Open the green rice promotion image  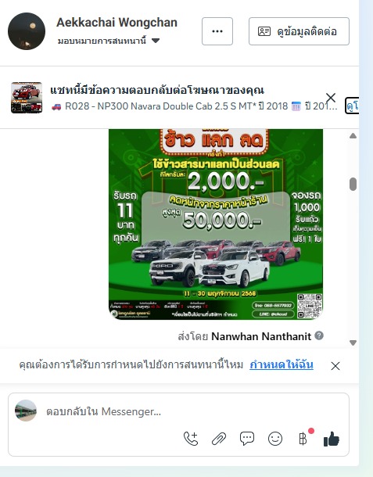pos(216,224)
